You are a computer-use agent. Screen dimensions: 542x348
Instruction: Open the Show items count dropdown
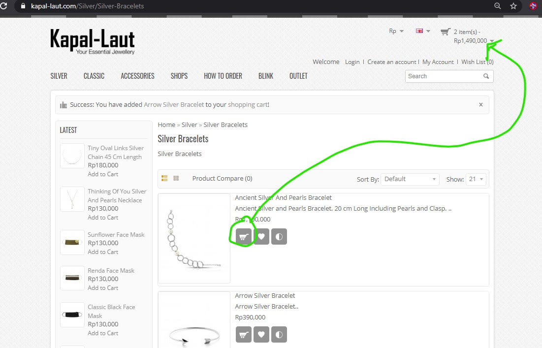click(476, 179)
